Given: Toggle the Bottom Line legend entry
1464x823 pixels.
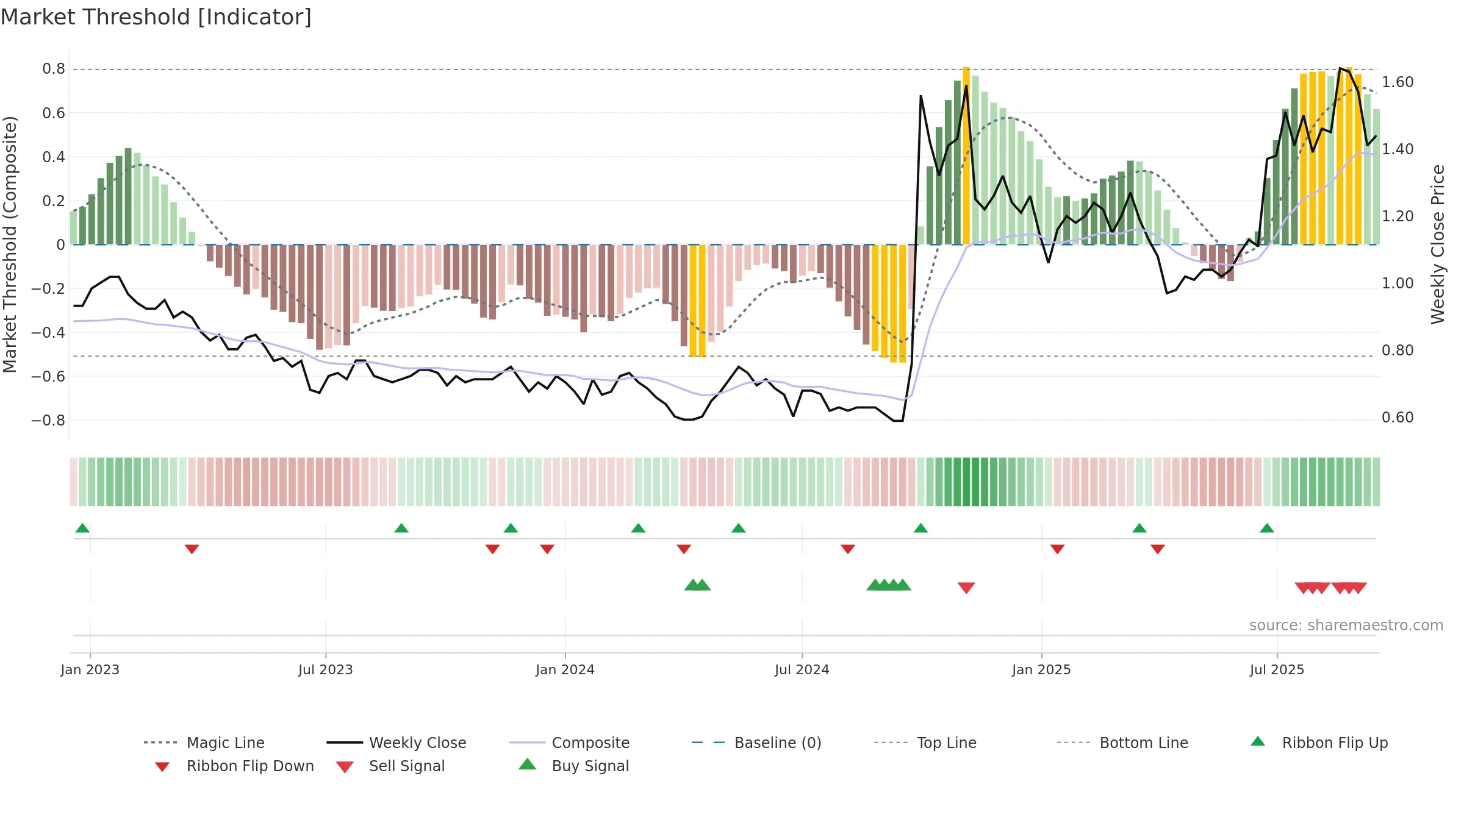Looking at the screenshot, I should coord(1122,743).
